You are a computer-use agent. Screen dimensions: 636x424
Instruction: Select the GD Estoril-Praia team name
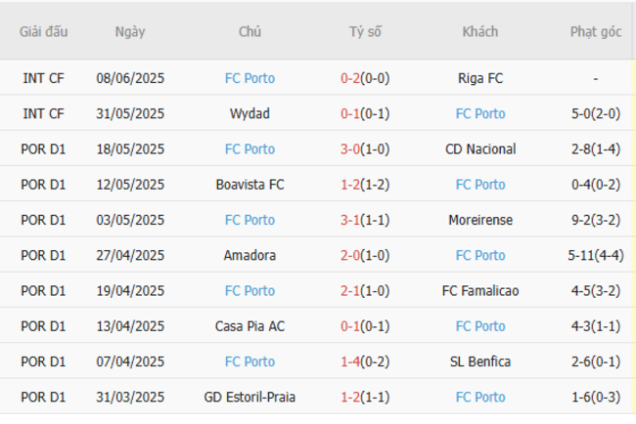tap(250, 397)
